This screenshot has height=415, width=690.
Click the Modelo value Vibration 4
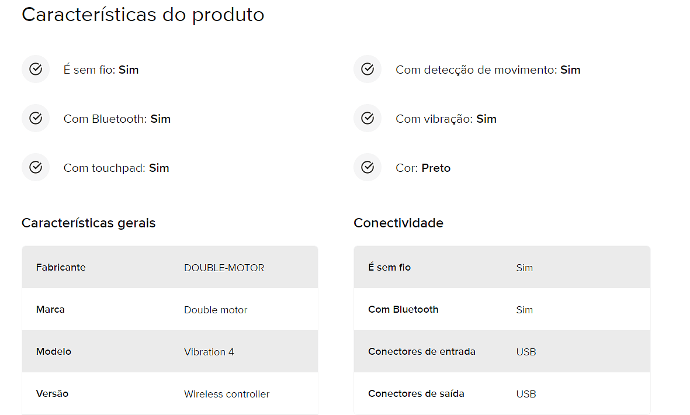(209, 352)
